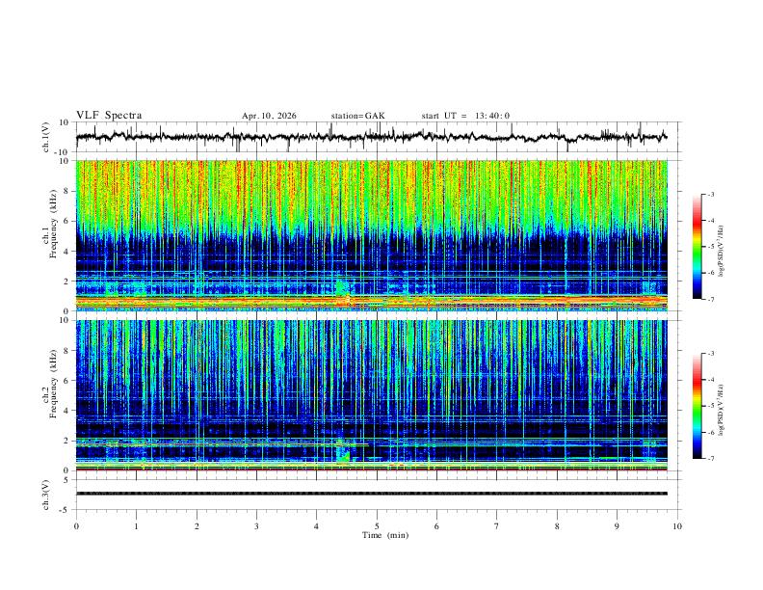Click the ch.1 spectrogram plot
Viewport: 763px width, 590px height.
pos(372,235)
